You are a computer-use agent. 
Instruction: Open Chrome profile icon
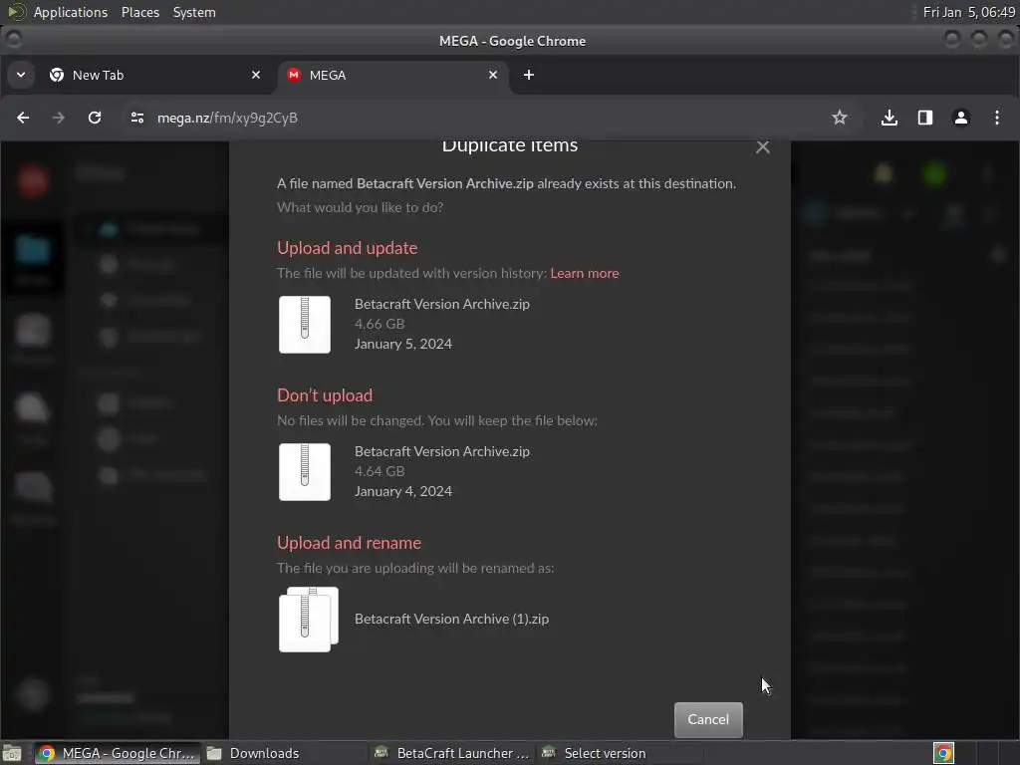click(961, 118)
